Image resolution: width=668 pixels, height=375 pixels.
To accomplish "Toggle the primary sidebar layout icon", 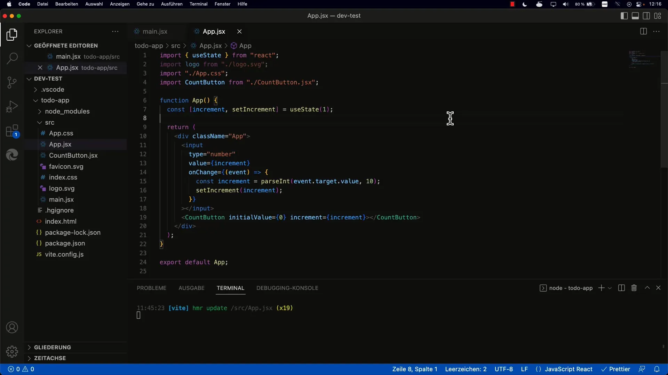I will point(624,16).
